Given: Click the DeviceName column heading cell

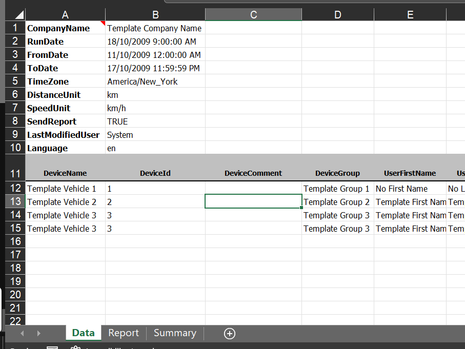Looking at the screenshot, I should tap(65, 173).
